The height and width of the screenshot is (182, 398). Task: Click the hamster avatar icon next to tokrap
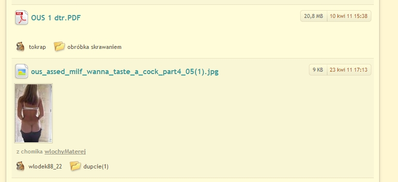pyautogui.click(x=20, y=46)
